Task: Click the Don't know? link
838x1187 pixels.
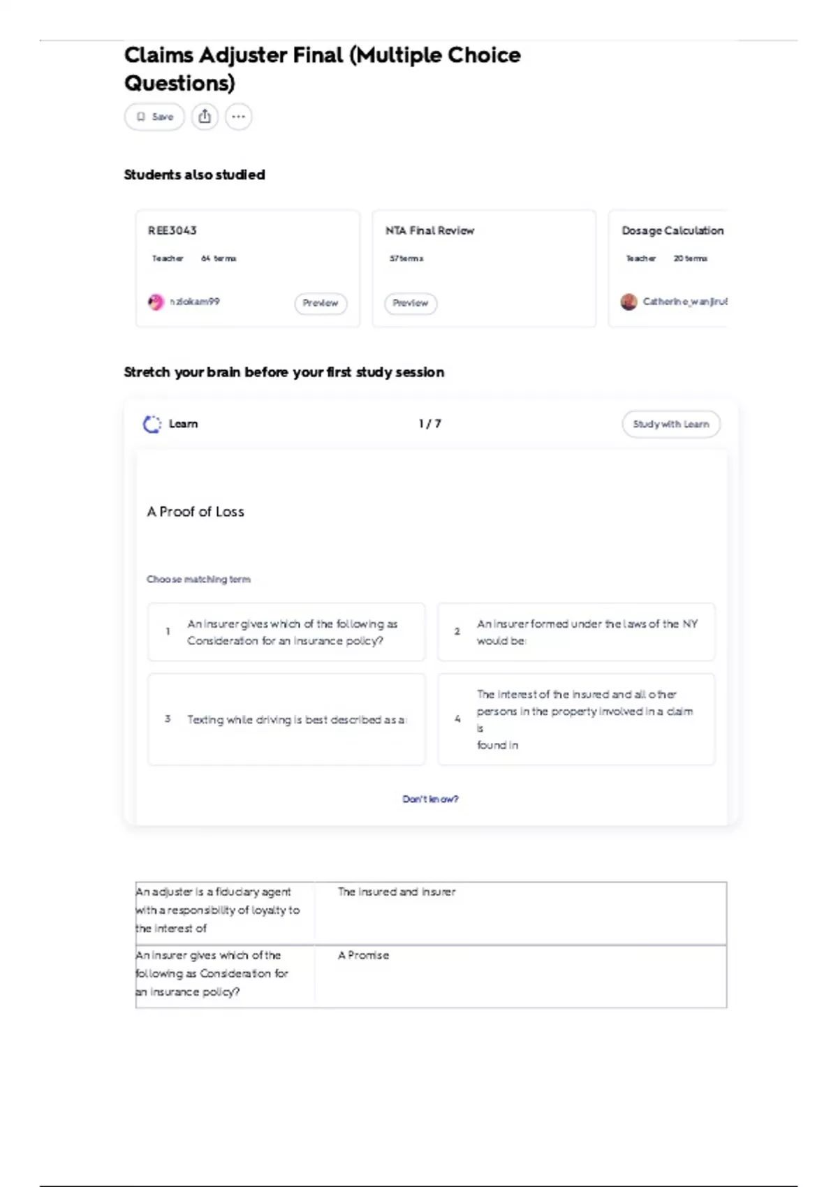Action: point(430,799)
